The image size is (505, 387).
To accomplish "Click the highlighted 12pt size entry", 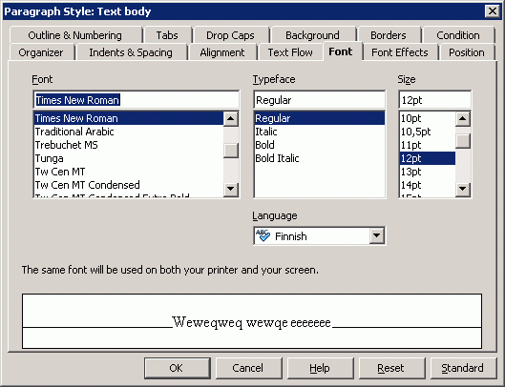I will [x=428, y=158].
